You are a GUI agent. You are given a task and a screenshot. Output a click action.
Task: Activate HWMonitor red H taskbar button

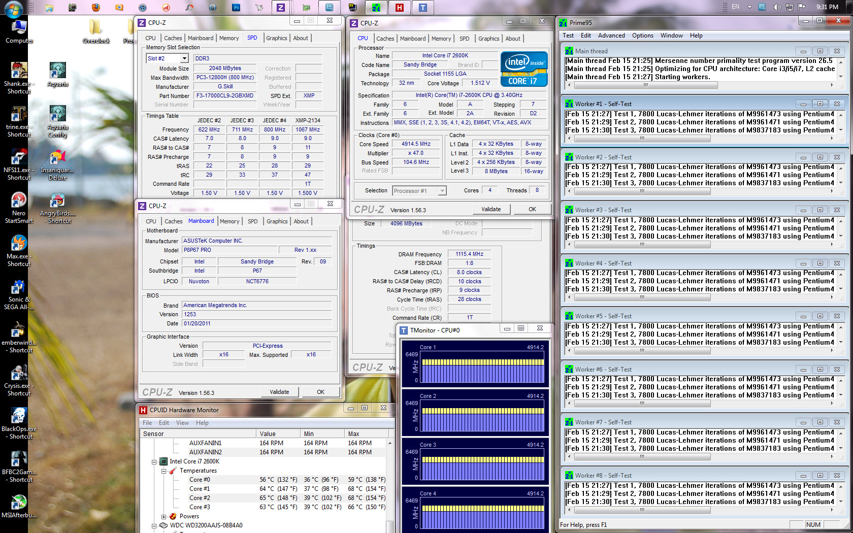[x=399, y=8]
